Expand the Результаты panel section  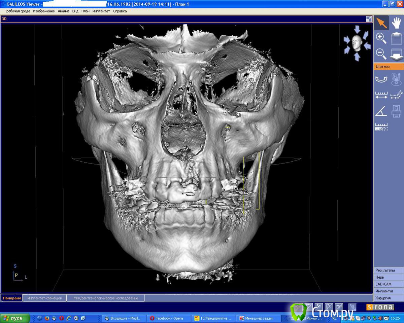(388, 270)
